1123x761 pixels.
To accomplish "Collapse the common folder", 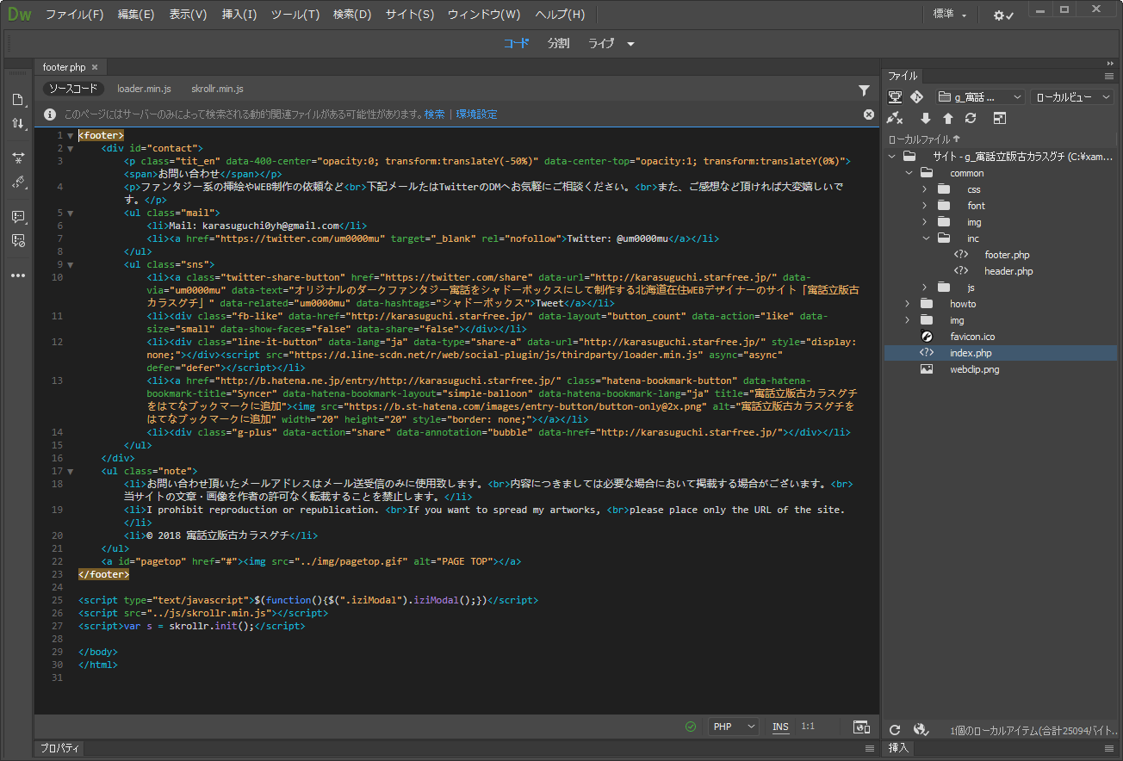I will tap(908, 173).
